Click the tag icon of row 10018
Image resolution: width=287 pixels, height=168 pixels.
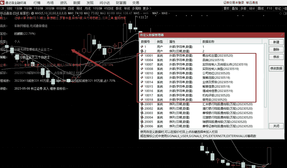point(142,100)
